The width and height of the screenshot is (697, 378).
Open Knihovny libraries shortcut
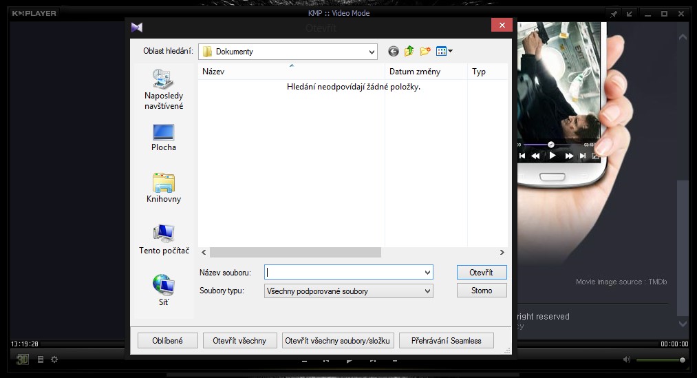pyautogui.click(x=164, y=188)
